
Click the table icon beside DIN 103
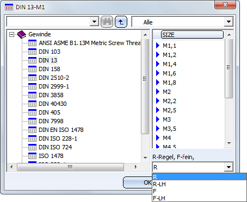coord(32,52)
